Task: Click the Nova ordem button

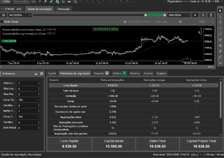Action: pyautogui.click(x=21, y=2)
